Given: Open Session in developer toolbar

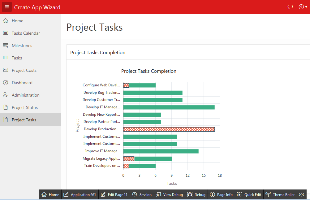Looking at the screenshot, I should point(142,194).
